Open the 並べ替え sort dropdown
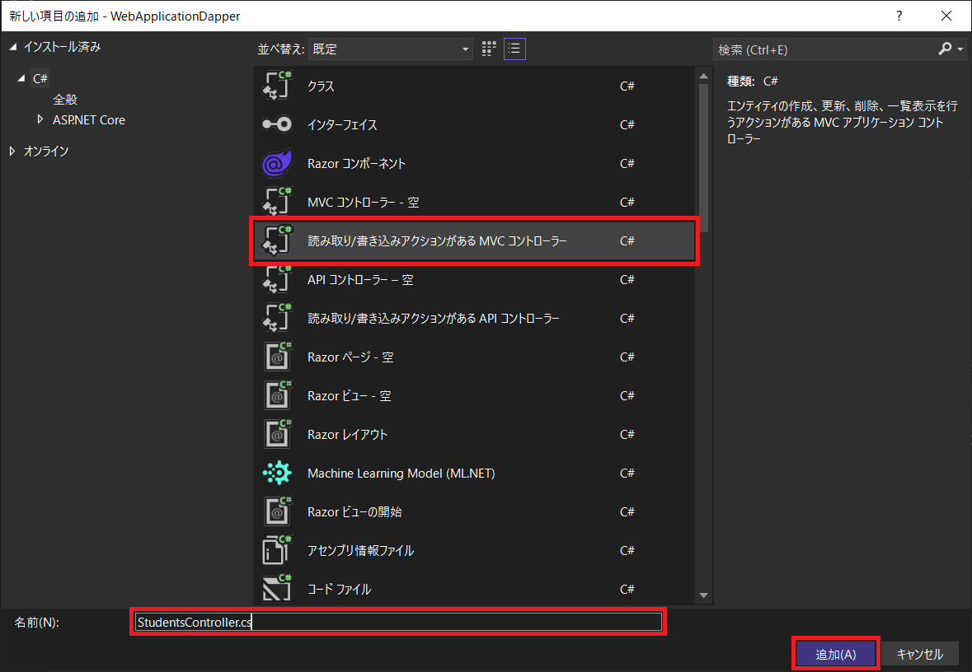The width and height of the screenshot is (972, 672). tap(390, 49)
